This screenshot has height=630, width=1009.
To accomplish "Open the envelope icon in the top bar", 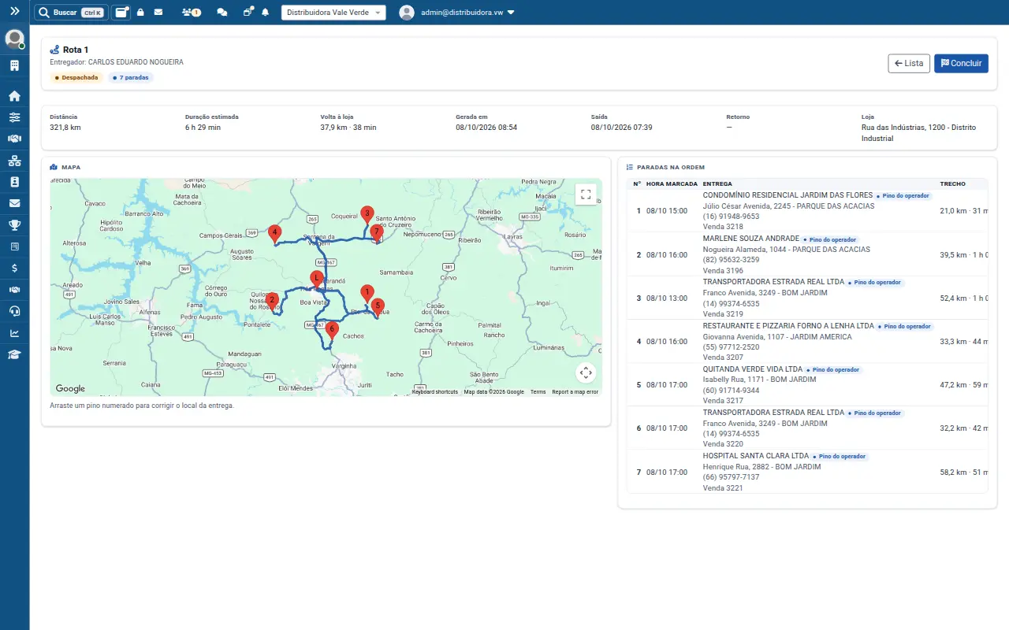I will point(158,13).
